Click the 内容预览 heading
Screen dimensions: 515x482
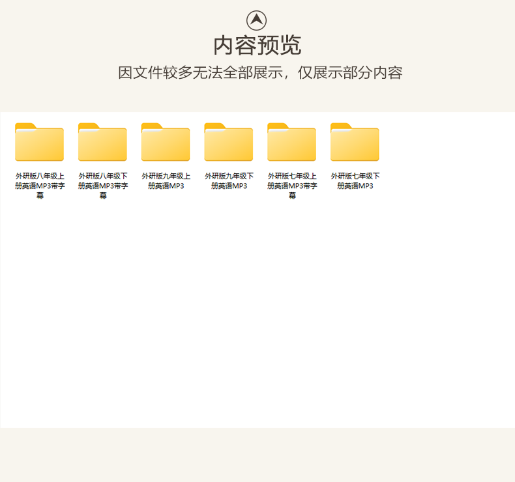(x=257, y=46)
